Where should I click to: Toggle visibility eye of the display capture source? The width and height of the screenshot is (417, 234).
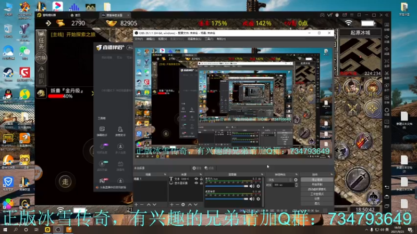tap(197, 183)
